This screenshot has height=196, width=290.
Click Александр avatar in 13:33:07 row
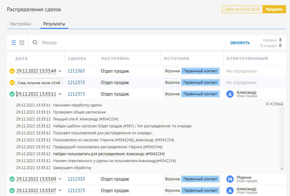pyautogui.click(x=230, y=191)
